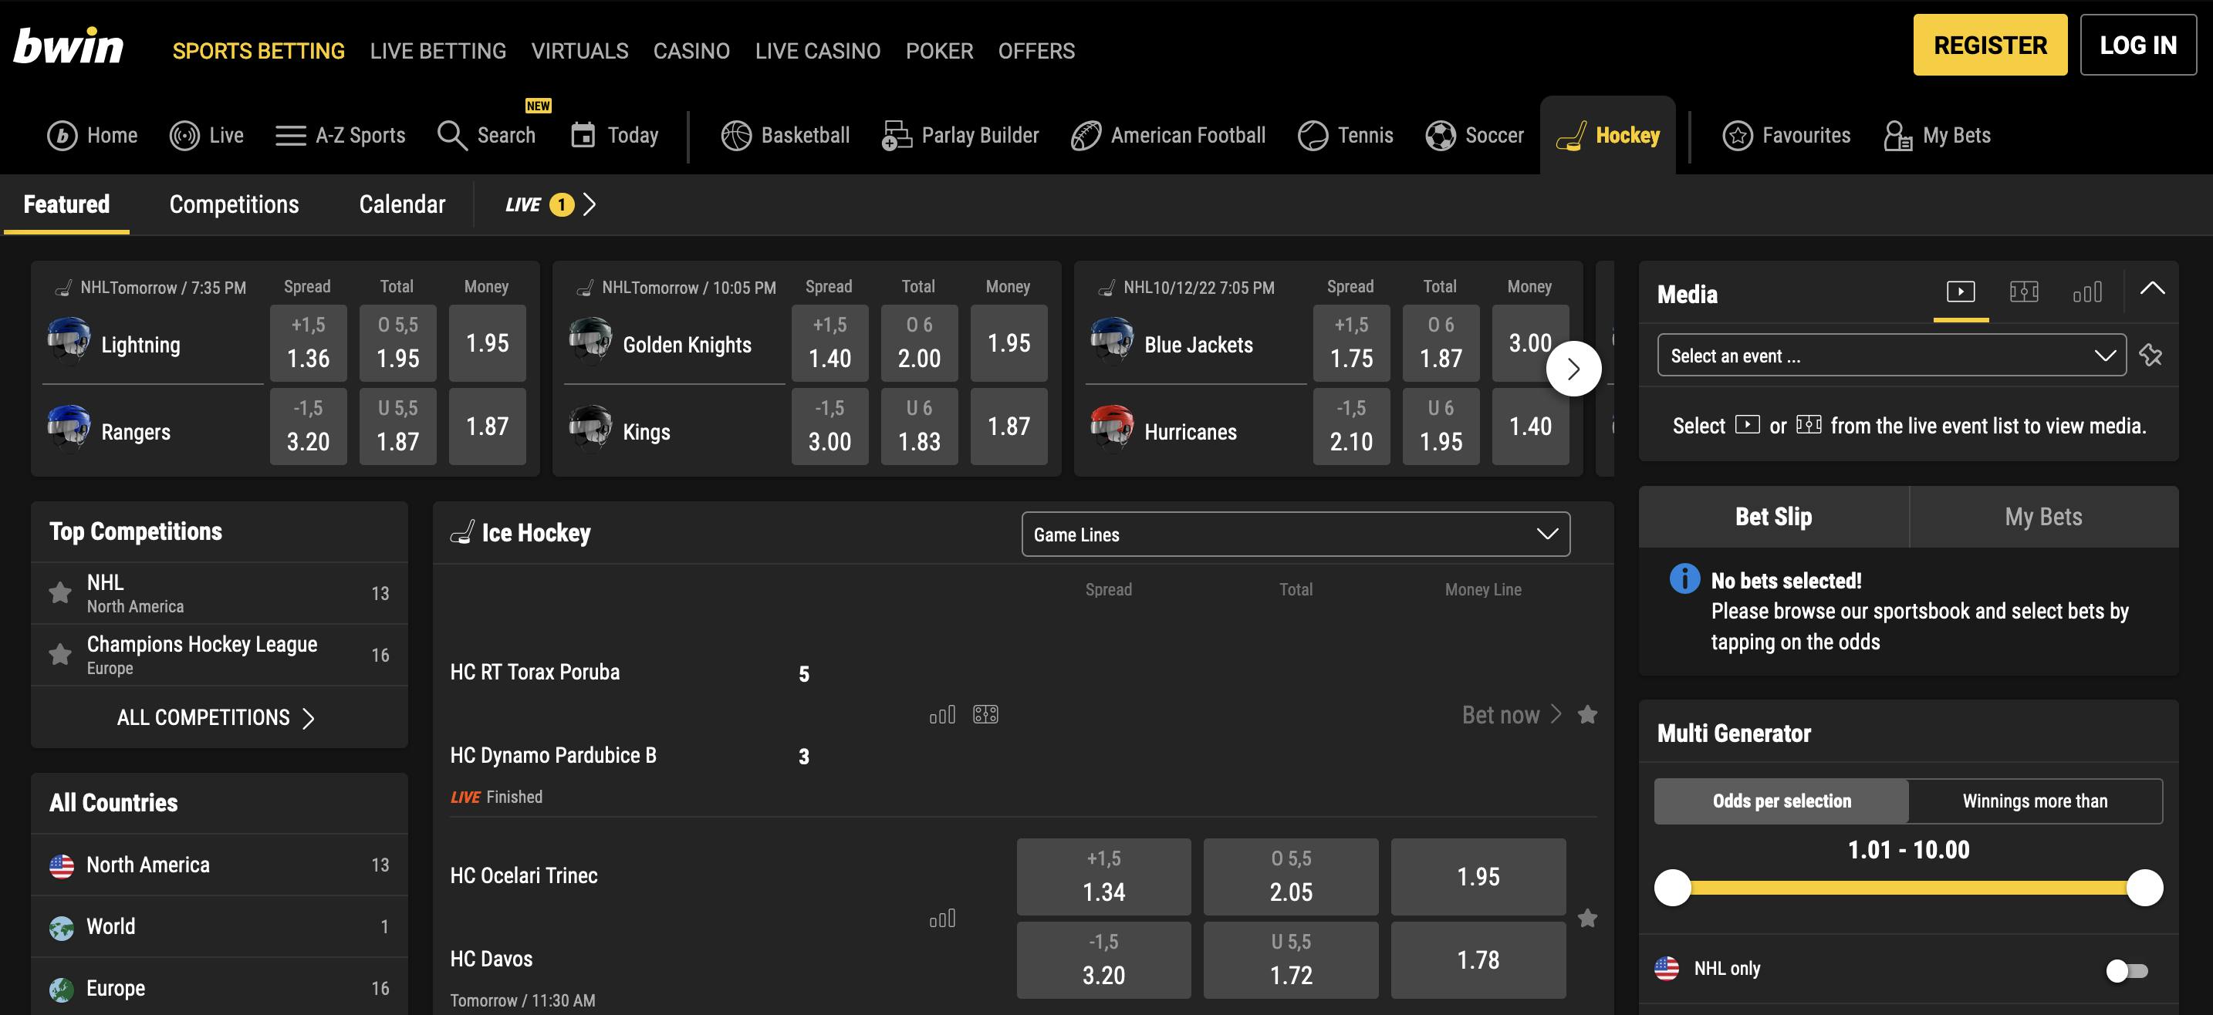Open match tracker view in Media panel
The image size is (2213, 1015).
2025,292
